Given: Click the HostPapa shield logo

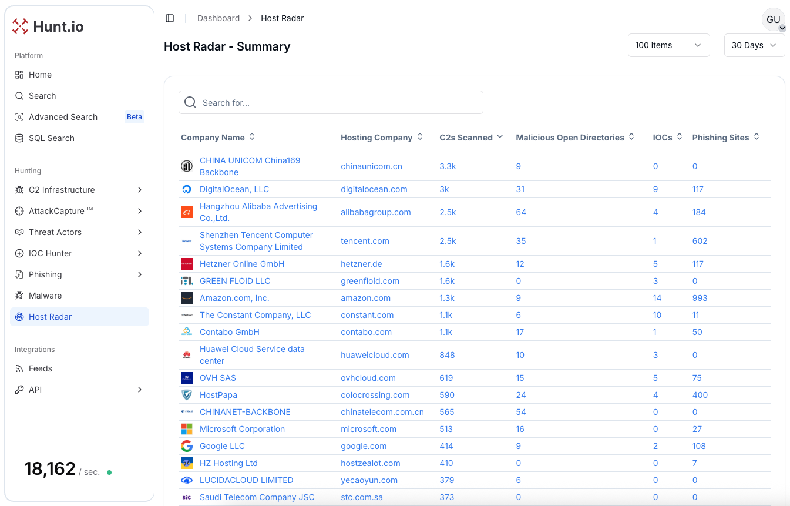Looking at the screenshot, I should click(187, 395).
